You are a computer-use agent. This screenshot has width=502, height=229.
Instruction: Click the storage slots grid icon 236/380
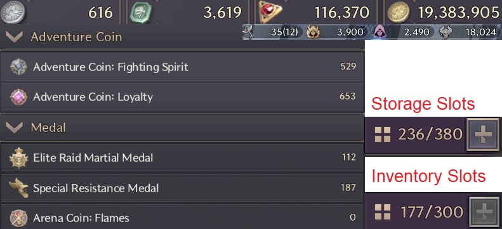point(383,134)
